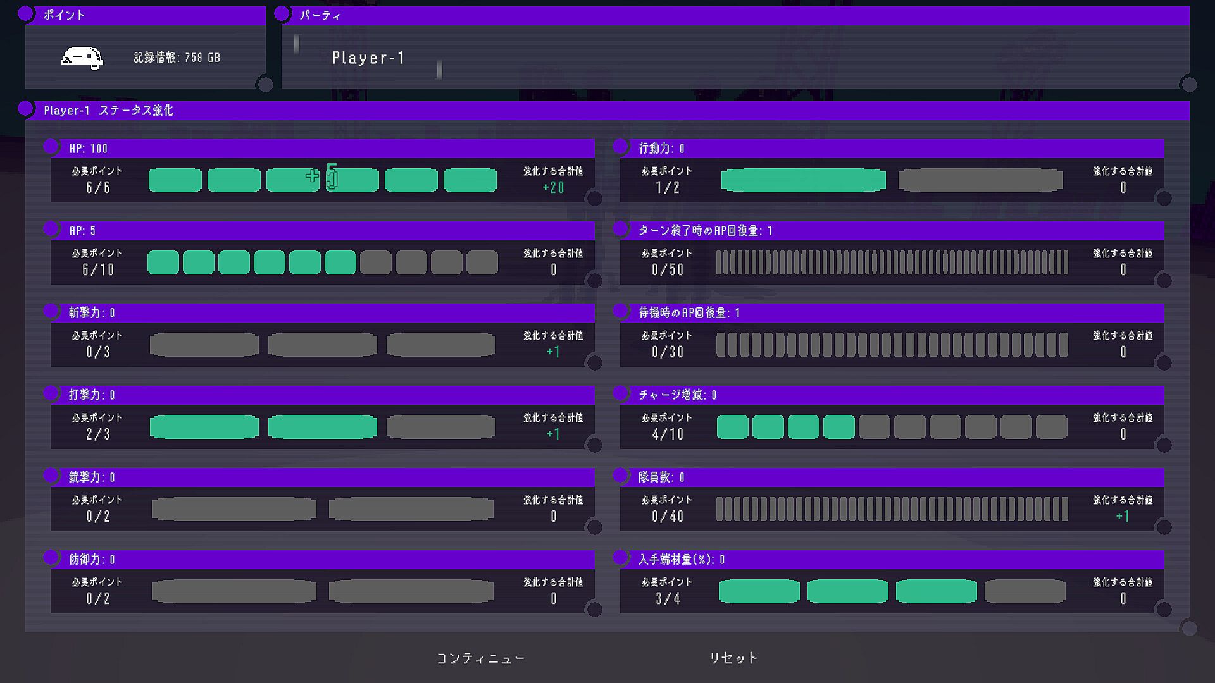Screen dimensions: 1215x683
Task: Click the gray second segment of the 行動力 bar
Action: (x=981, y=180)
